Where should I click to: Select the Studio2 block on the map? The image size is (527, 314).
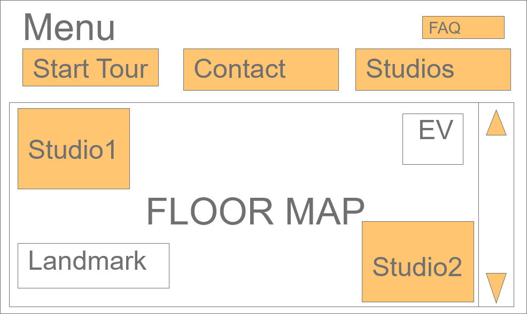(x=417, y=262)
